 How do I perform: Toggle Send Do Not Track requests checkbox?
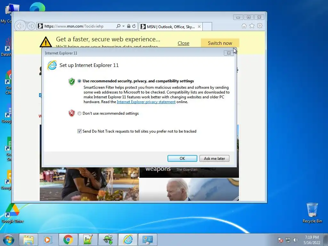click(79, 131)
